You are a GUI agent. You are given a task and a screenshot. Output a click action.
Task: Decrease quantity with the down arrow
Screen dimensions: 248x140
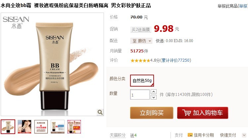(x=154, y=97)
